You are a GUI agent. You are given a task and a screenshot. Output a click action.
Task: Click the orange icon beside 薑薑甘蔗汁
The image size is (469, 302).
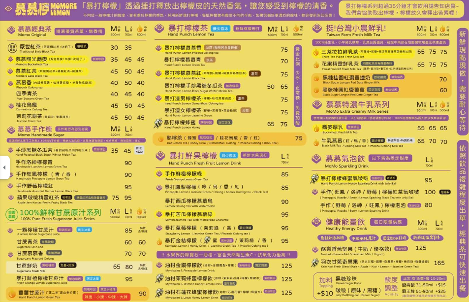coord(12,294)
